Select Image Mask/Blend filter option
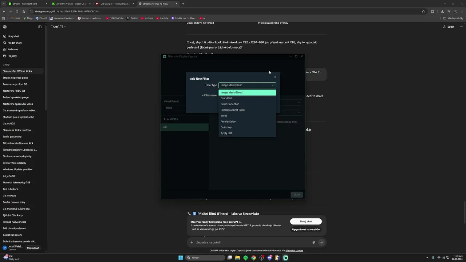 coord(247,92)
